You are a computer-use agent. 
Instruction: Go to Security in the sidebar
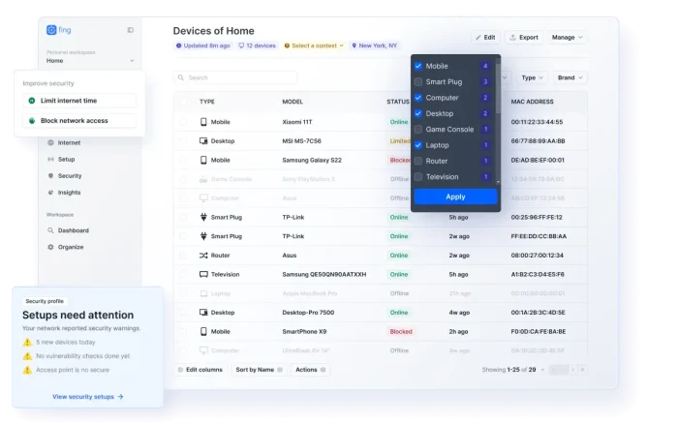(x=70, y=176)
